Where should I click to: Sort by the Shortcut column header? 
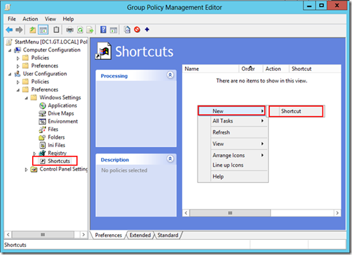(x=315, y=69)
